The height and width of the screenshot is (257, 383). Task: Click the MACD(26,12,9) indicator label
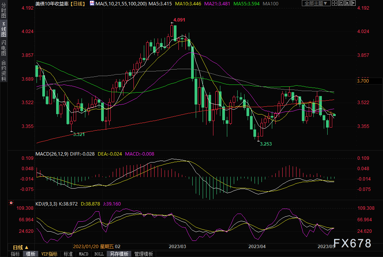coord(52,154)
